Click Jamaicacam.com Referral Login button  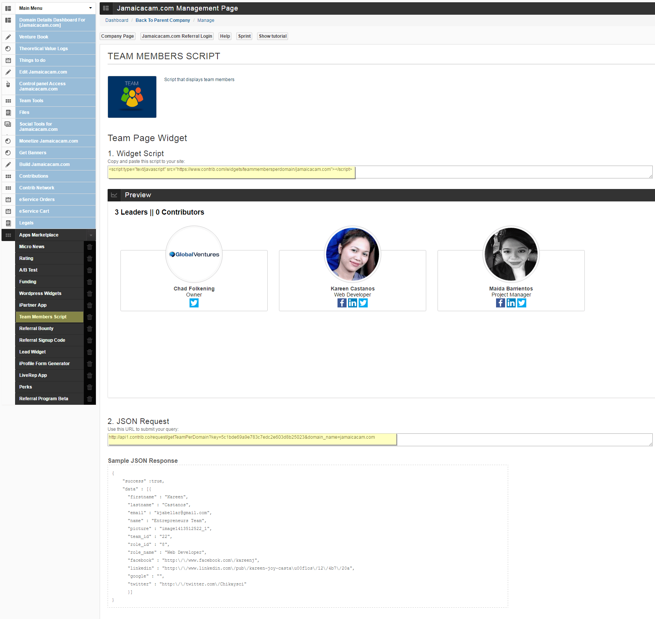(177, 36)
